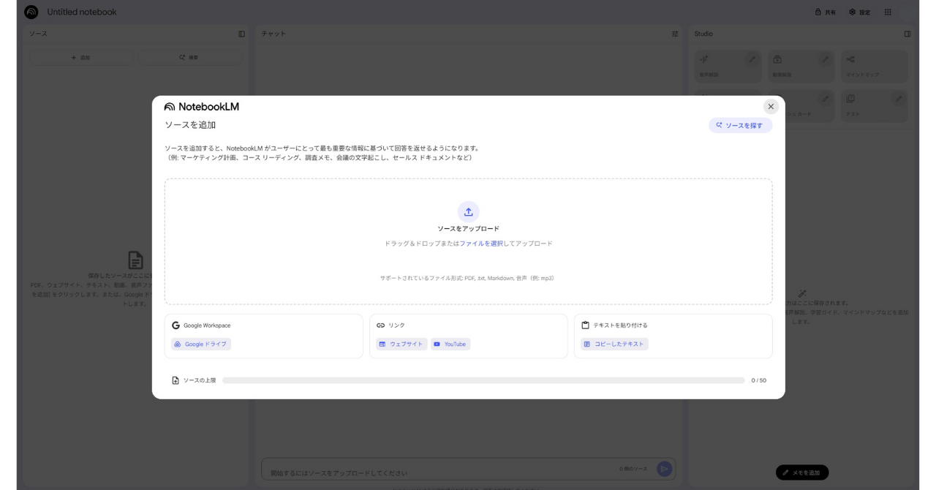Click the NotebookLM home logo icon
Screen dimensions: 936x490
(x=31, y=12)
